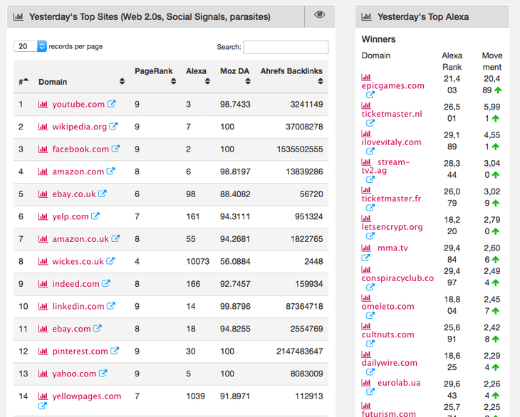
Task: Open the indeed.com domain link
Action: pos(76,284)
